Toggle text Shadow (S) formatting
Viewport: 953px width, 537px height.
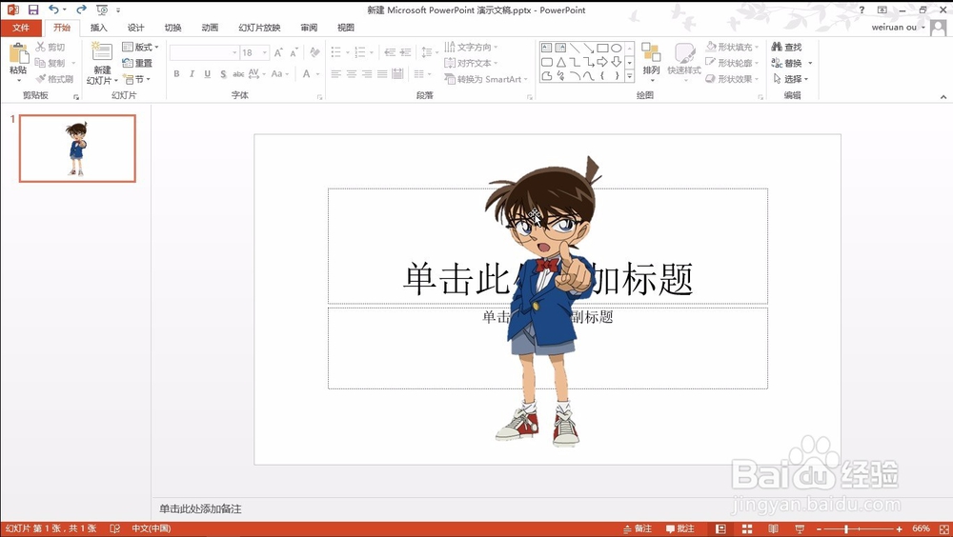(223, 74)
